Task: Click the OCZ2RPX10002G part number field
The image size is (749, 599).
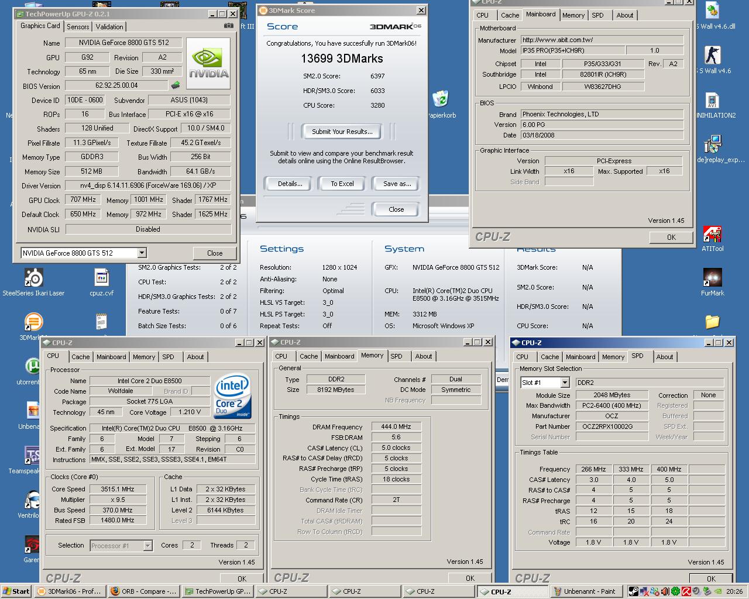Action: [611, 426]
